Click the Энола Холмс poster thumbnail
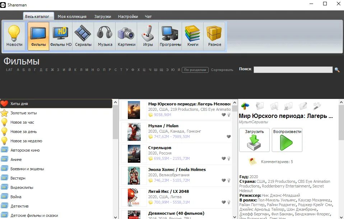 pyautogui.click(x=134, y=176)
